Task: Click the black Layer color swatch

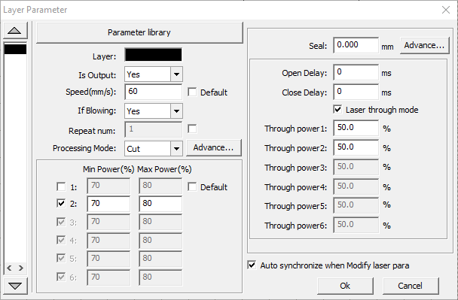Action: tap(153, 55)
